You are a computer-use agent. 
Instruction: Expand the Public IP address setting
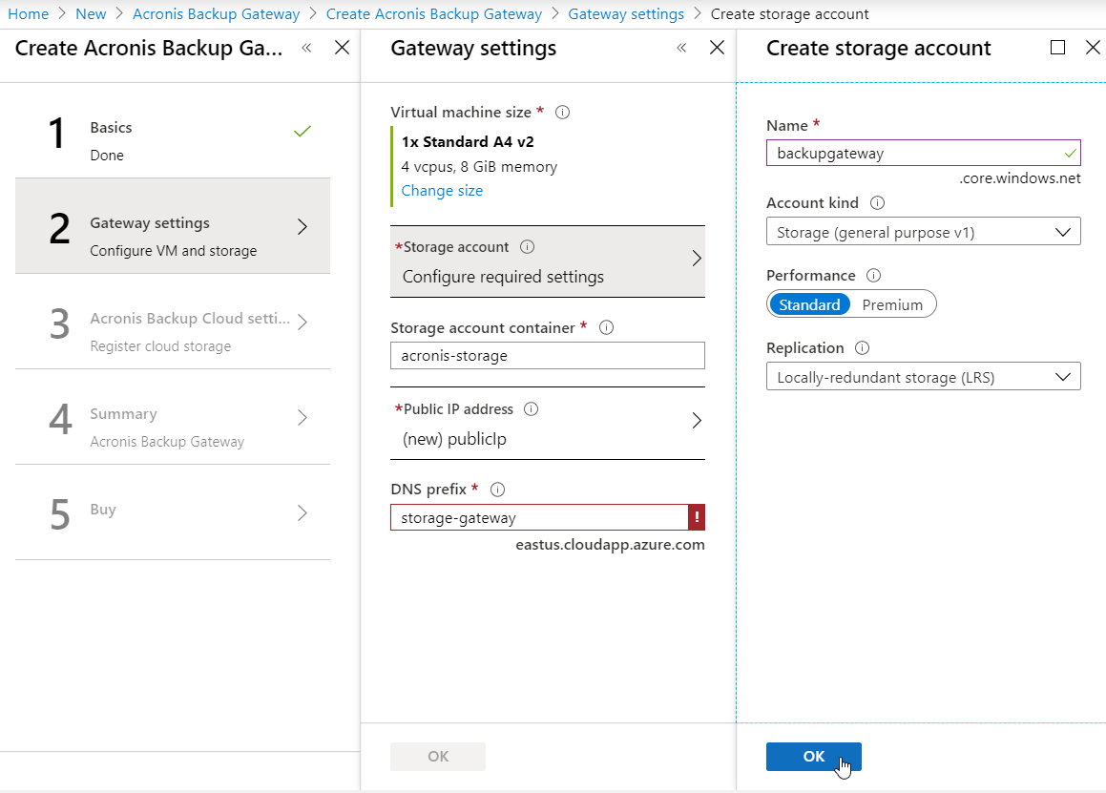(x=548, y=424)
